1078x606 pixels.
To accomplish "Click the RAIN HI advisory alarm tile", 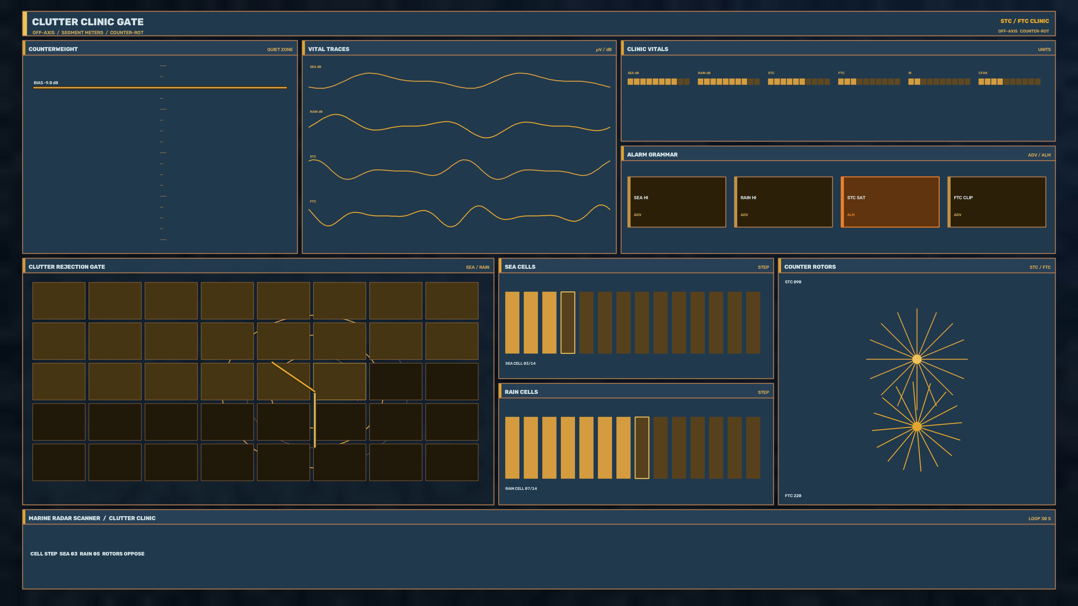I will click(784, 202).
